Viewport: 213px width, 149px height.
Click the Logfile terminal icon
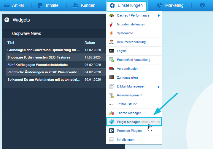[112, 51]
